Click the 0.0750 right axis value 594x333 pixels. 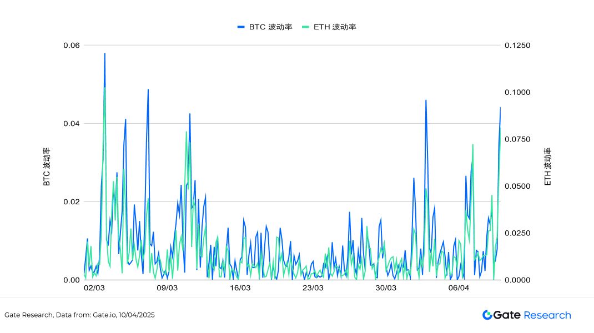tap(517, 139)
